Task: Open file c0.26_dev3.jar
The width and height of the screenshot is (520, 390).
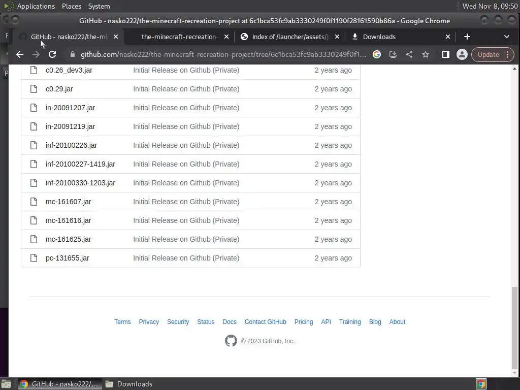Action: click(x=69, y=70)
